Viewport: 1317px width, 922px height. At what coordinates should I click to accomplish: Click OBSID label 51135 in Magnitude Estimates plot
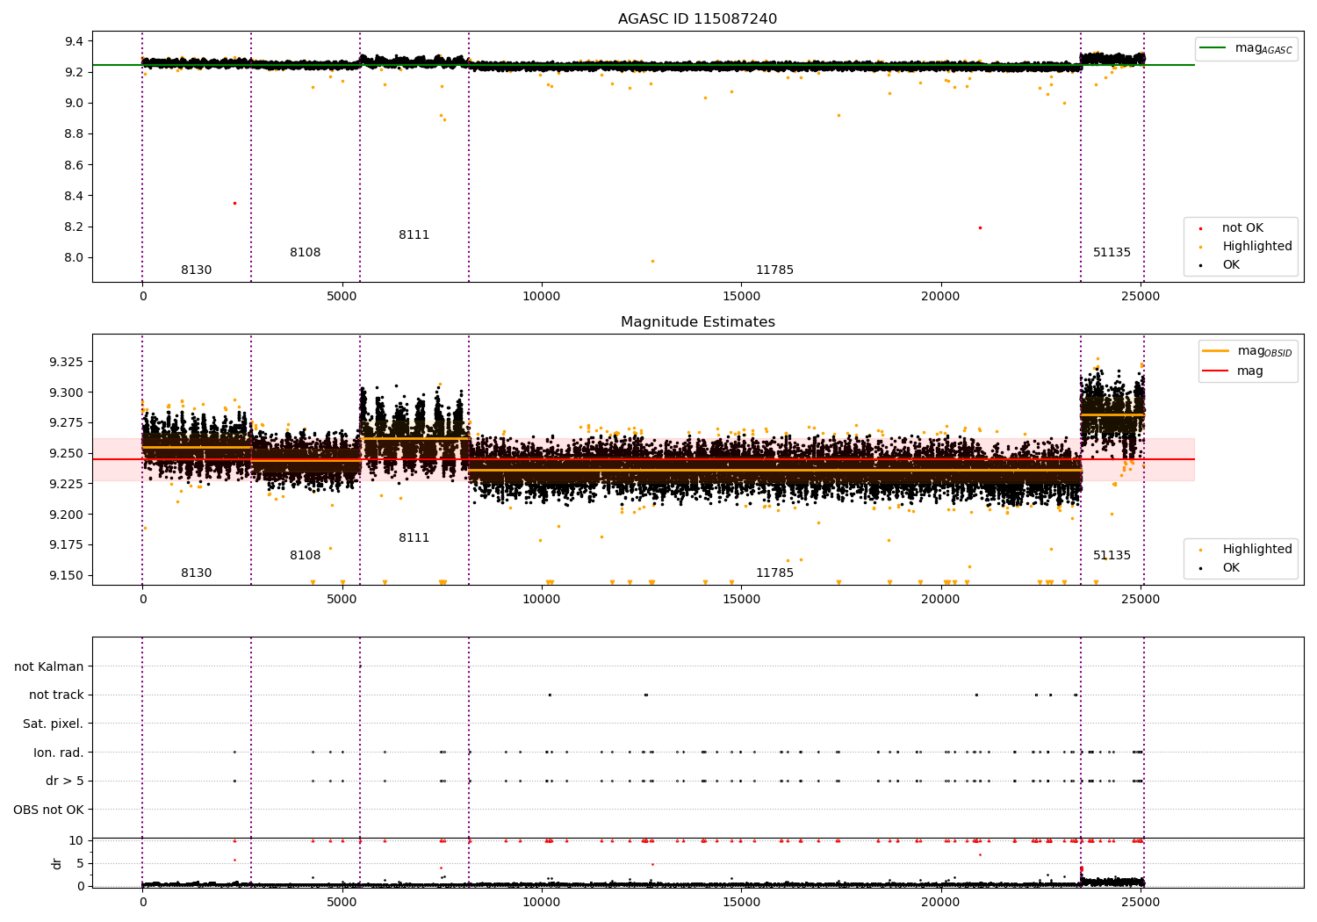pos(1112,556)
